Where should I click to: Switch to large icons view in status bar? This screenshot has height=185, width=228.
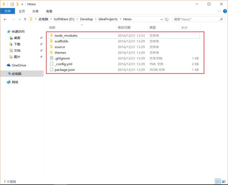(x=224, y=181)
